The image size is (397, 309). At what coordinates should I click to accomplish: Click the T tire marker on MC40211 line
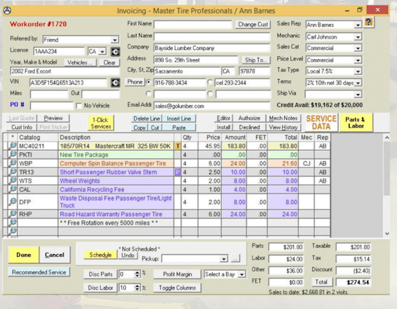point(178,146)
